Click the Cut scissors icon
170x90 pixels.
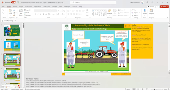(14, 10)
